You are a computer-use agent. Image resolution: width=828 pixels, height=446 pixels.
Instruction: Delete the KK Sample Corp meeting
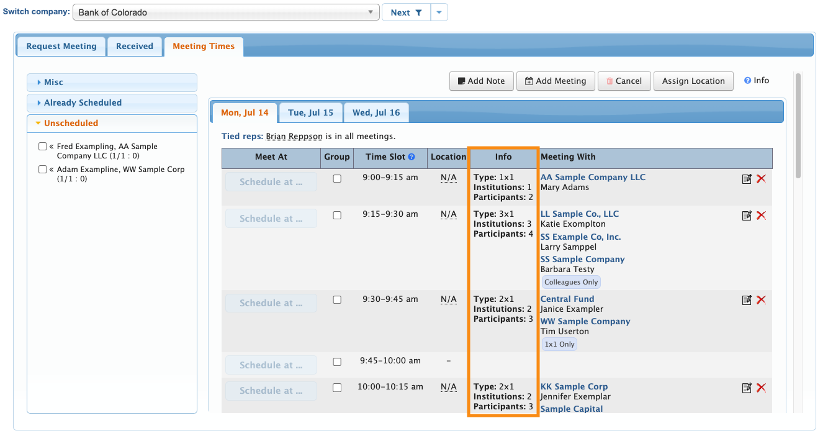762,388
